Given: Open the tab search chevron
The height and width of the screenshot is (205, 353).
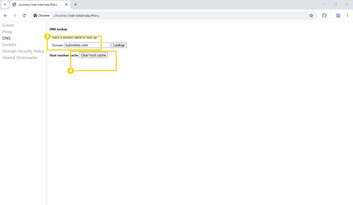Looking at the screenshot, I should pos(5,4).
